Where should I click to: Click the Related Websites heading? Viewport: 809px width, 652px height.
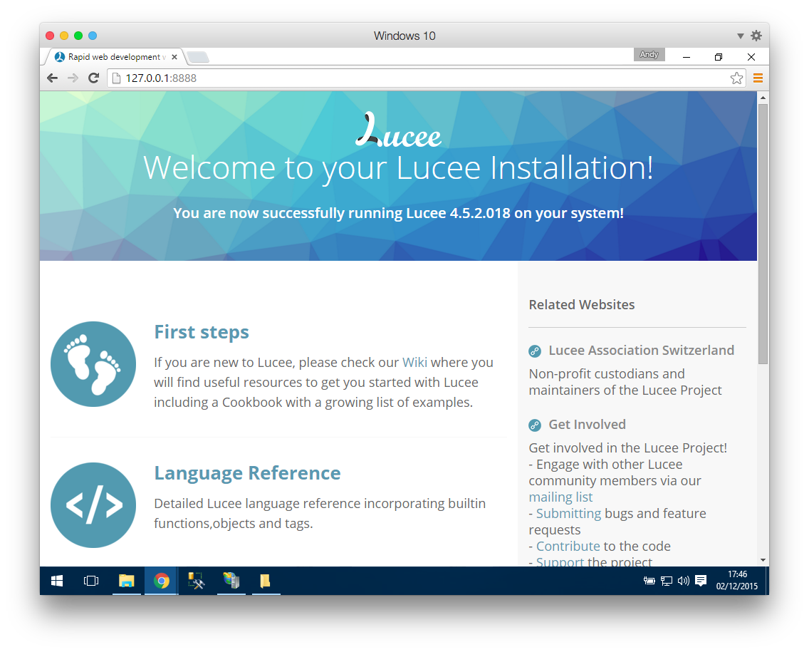[581, 305]
